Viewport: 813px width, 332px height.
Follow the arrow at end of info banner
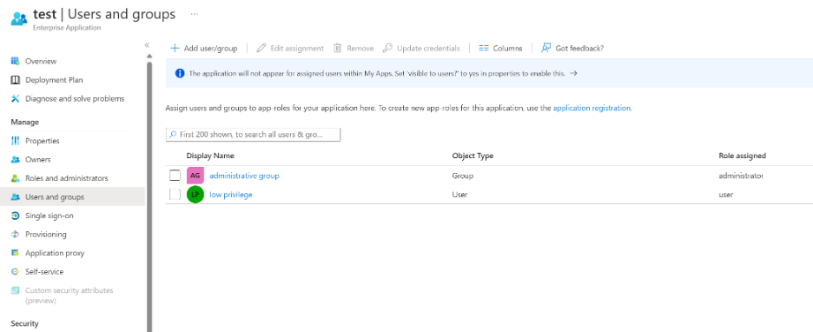[x=573, y=74]
